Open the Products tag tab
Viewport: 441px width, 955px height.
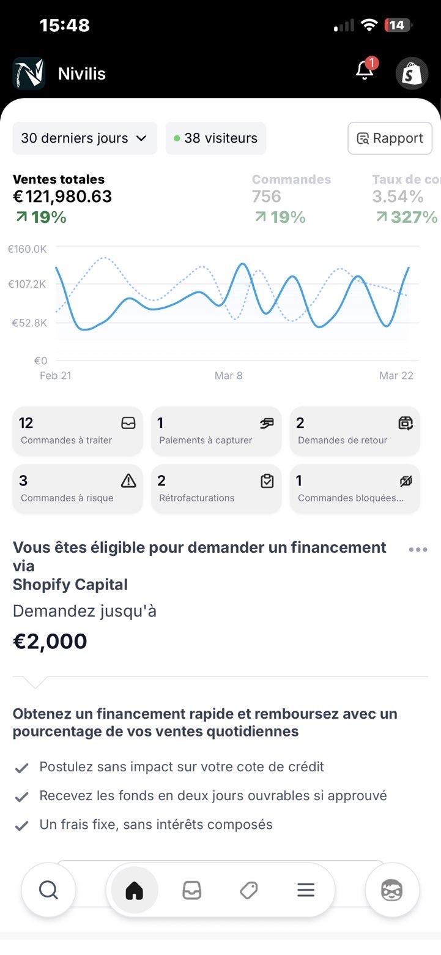[248, 890]
